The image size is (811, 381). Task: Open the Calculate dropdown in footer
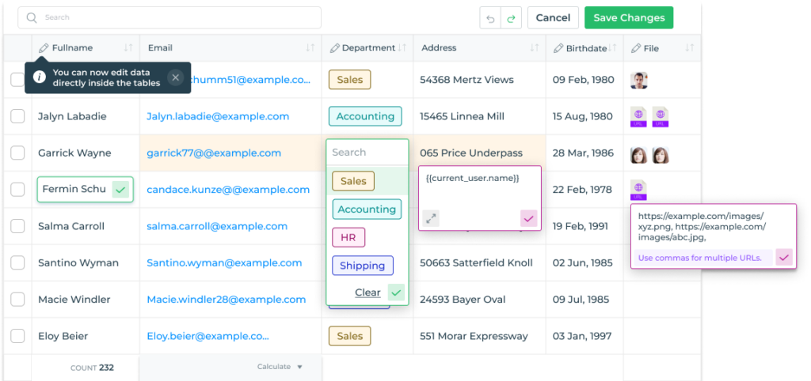pyautogui.click(x=280, y=367)
